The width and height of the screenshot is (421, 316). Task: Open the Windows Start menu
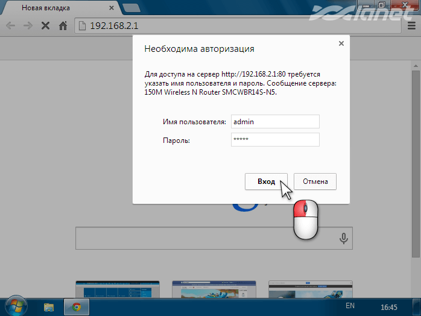click(16, 306)
